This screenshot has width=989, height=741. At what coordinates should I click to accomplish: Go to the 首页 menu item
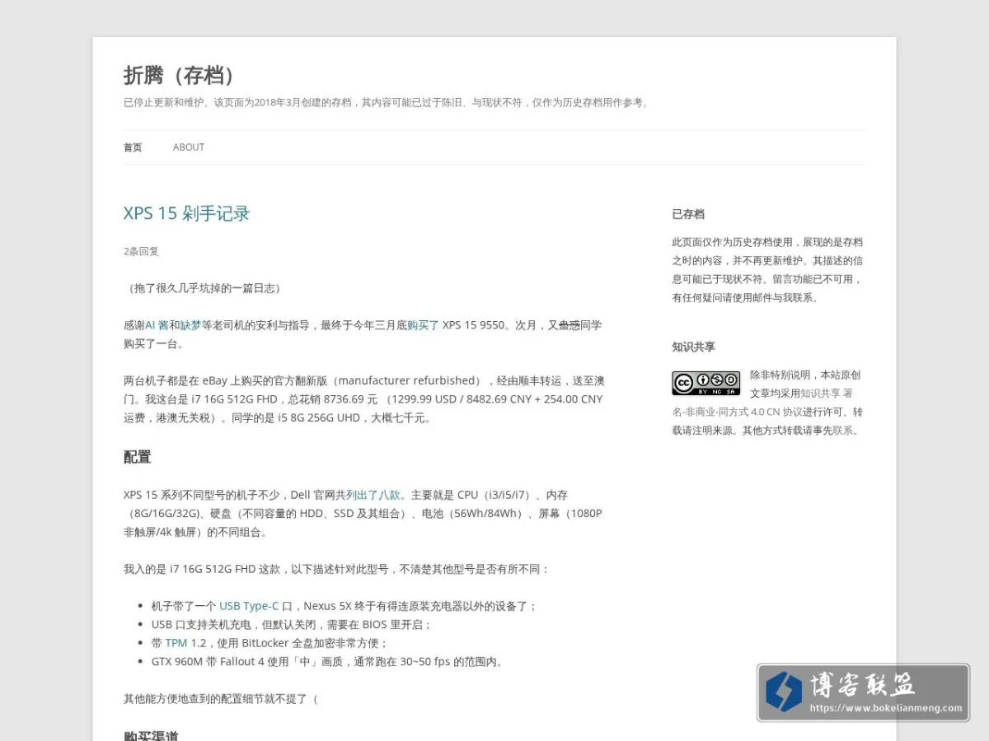133,147
